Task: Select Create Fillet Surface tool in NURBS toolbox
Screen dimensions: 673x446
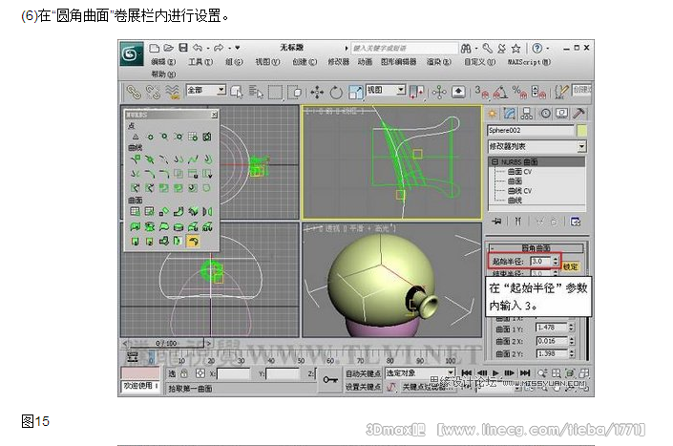Action: [x=193, y=242]
